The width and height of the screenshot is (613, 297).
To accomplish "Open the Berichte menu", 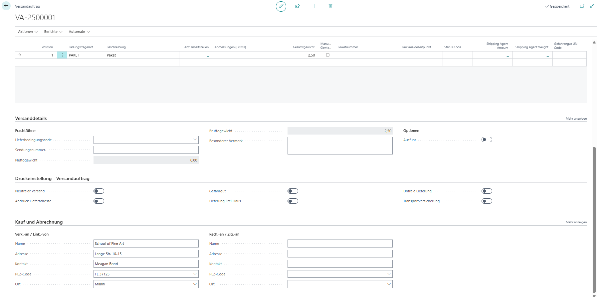I will tap(53, 32).
